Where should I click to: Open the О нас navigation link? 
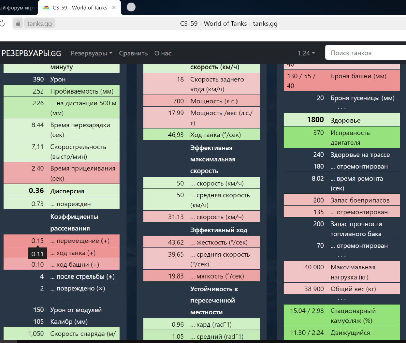click(x=163, y=53)
